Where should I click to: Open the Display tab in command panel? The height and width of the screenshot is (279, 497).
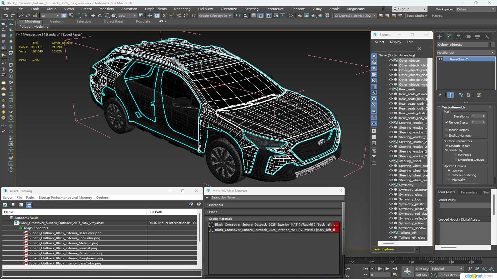pyautogui.click(x=477, y=36)
